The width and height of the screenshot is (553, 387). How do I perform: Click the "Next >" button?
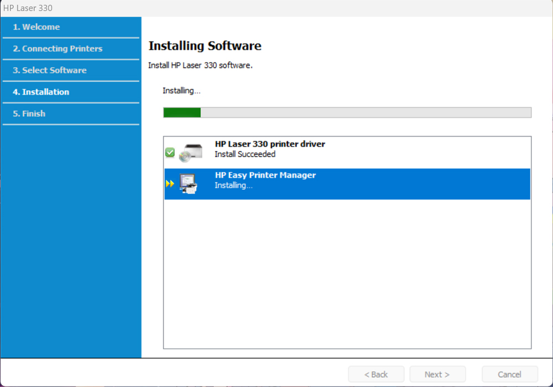pos(437,374)
